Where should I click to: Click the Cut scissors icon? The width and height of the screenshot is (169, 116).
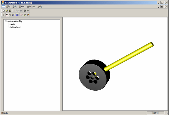pos(14,10)
